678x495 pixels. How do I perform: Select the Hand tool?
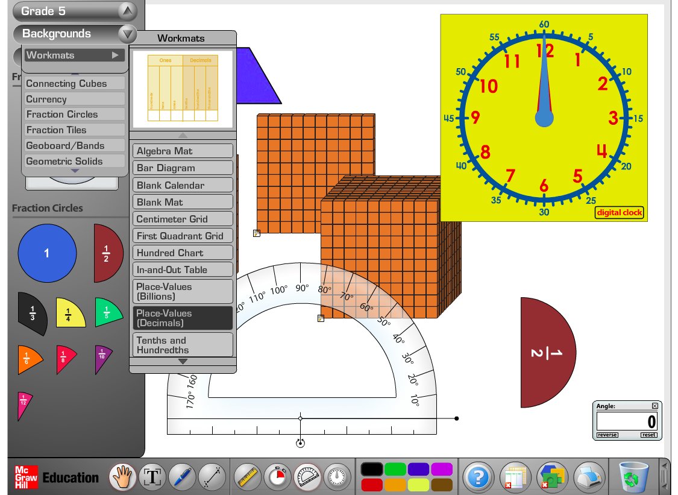tap(123, 476)
